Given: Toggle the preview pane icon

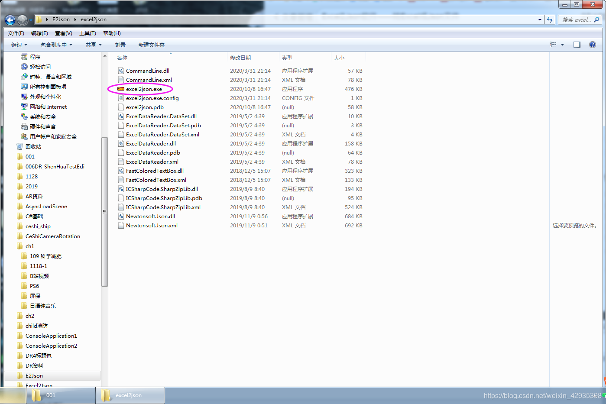Looking at the screenshot, I should tap(577, 45).
